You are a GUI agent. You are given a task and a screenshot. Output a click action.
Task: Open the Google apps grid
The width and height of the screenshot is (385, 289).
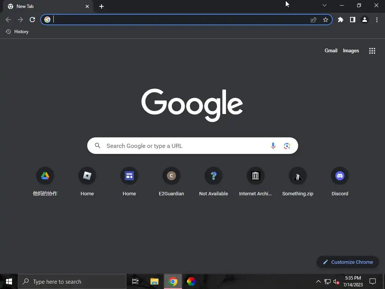pos(372,51)
